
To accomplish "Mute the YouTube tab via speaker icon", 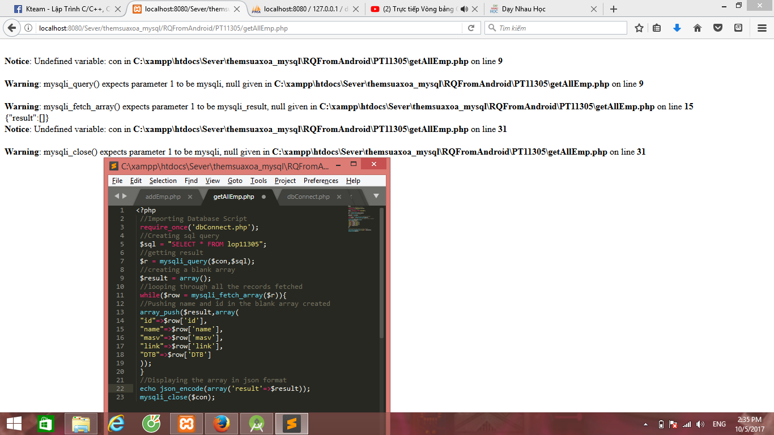I will pyautogui.click(x=464, y=9).
